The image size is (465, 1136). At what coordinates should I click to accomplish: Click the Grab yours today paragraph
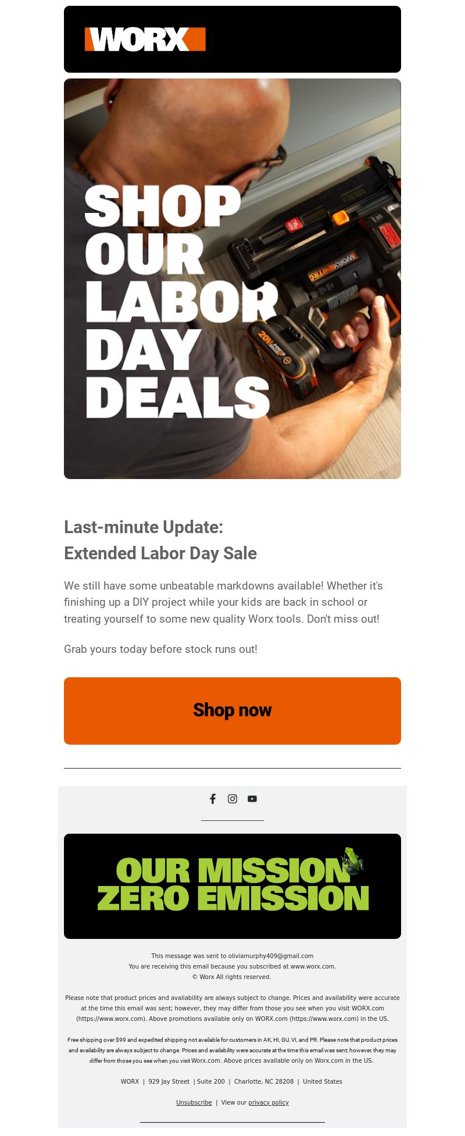[x=160, y=649]
